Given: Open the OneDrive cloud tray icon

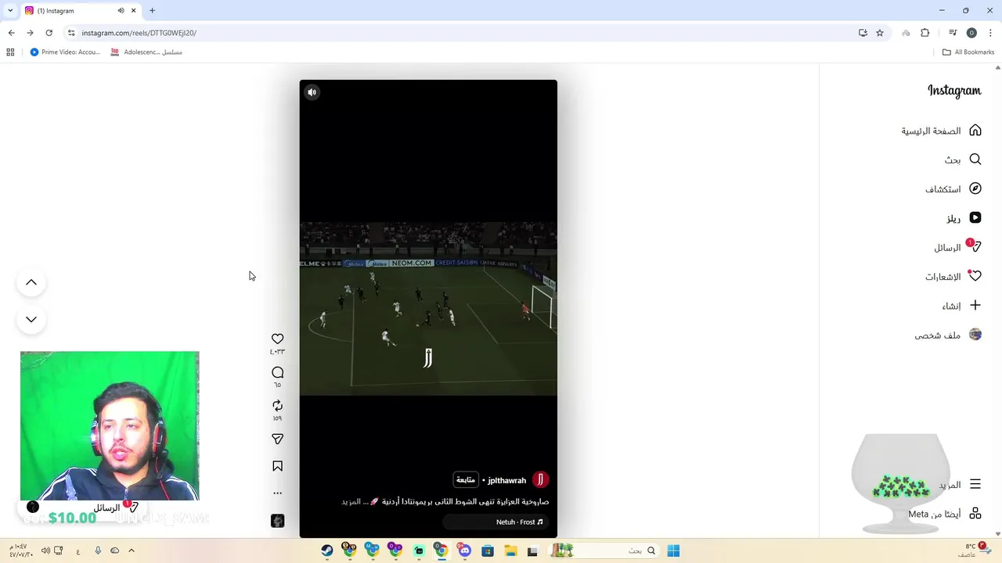Looking at the screenshot, I should 114,550.
